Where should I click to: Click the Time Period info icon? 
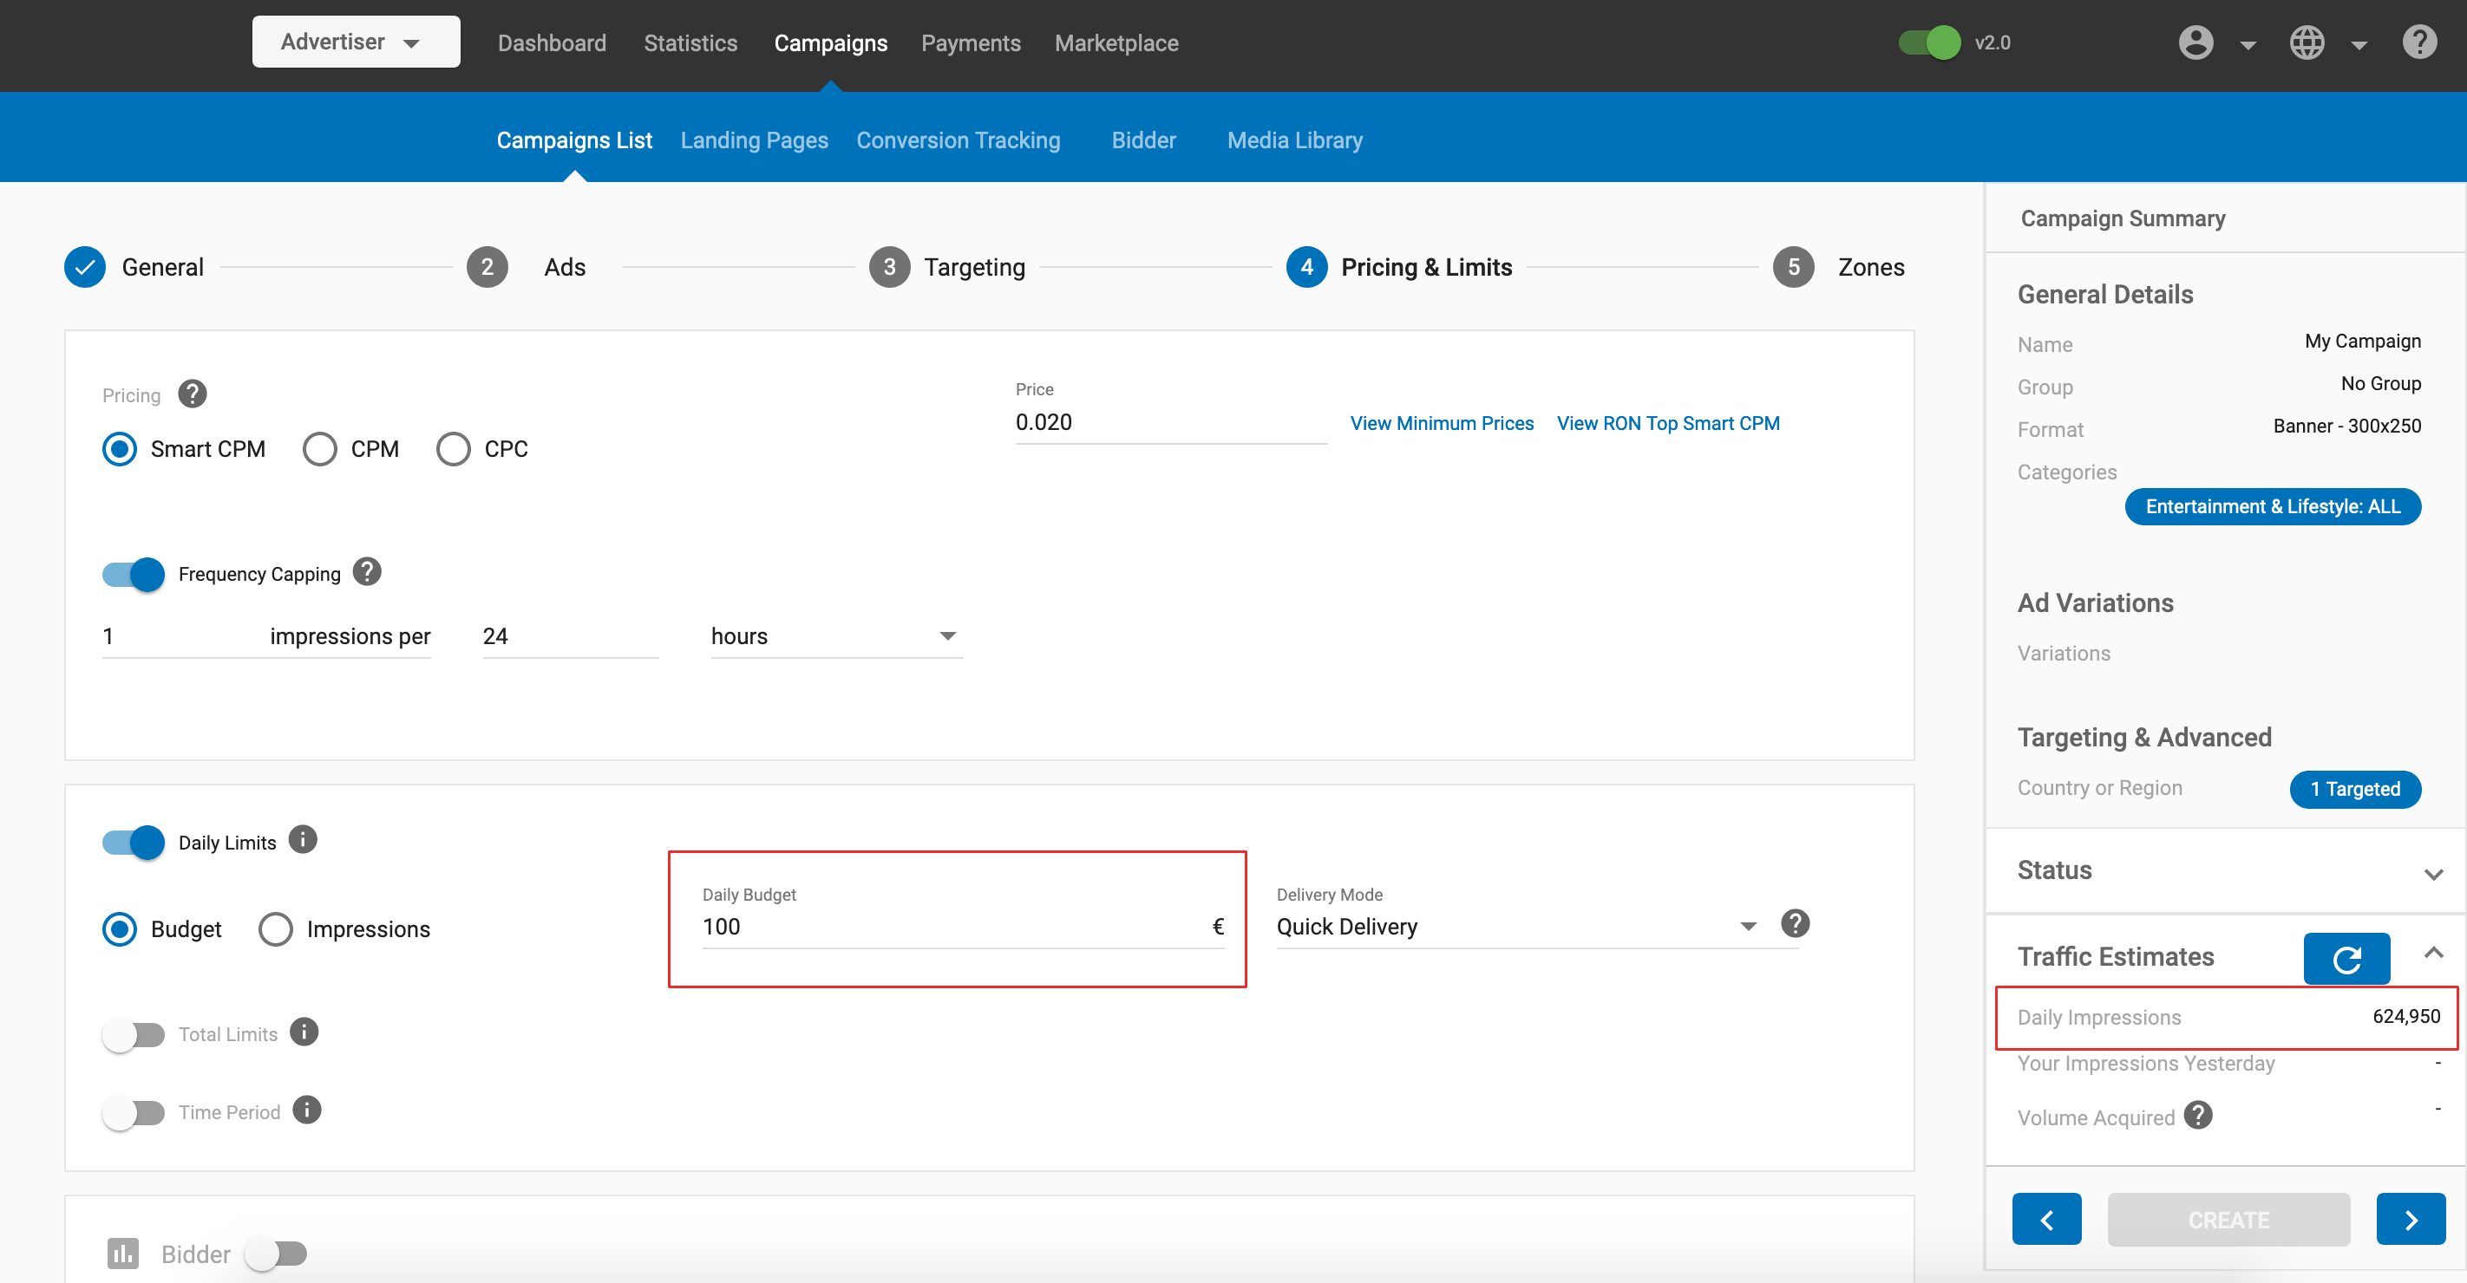pyautogui.click(x=306, y=1110)
